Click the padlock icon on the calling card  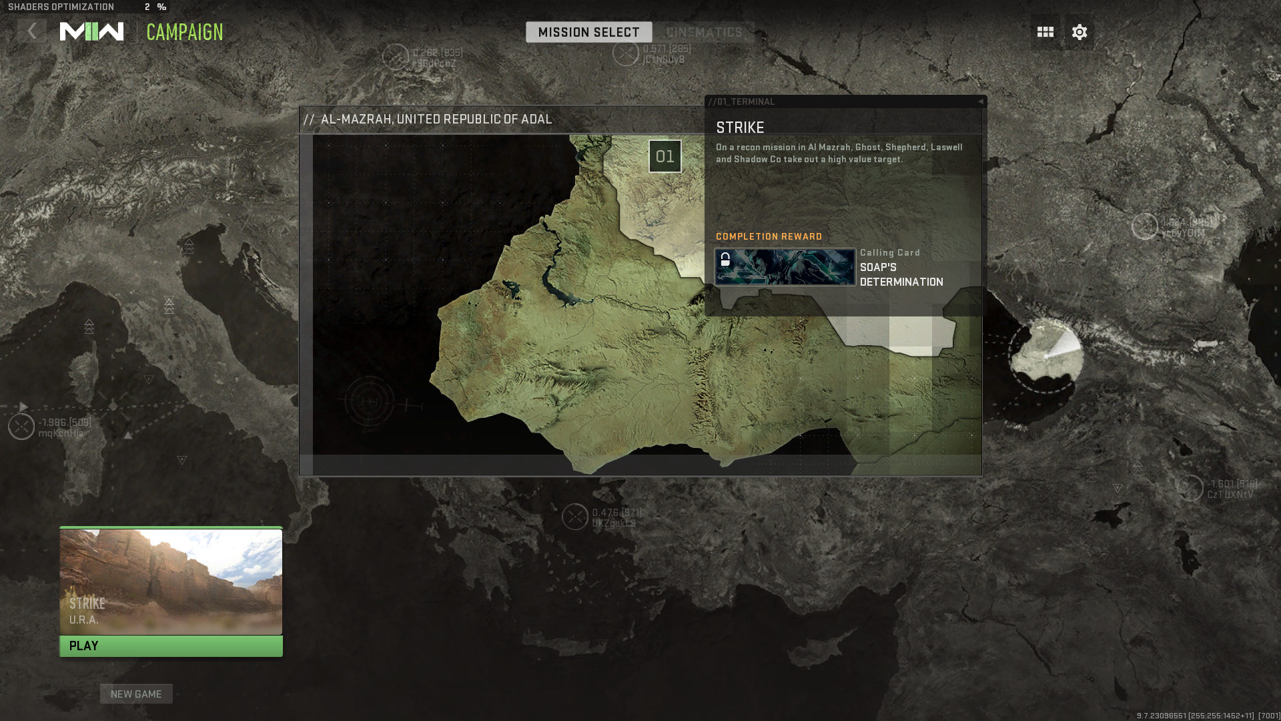coord(725,260)
